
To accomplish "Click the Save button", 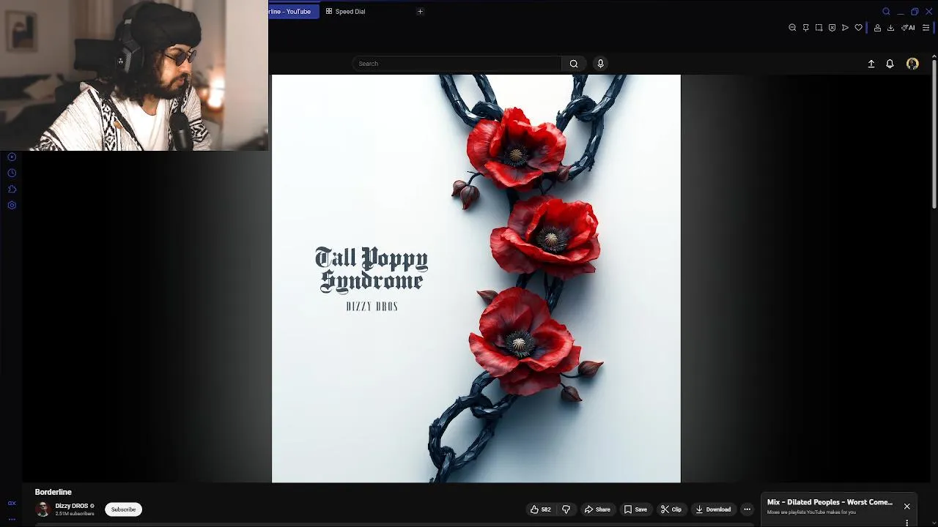I will coord(635,509).
